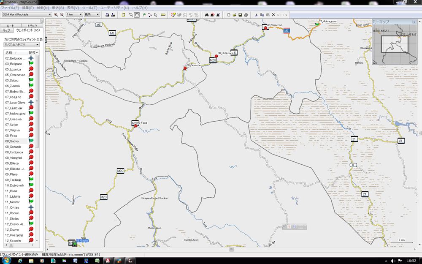The height and width of the screenshot is (264, 422).
Task: Open the ヘルプ(H) menu
Action: pos(140,8)
